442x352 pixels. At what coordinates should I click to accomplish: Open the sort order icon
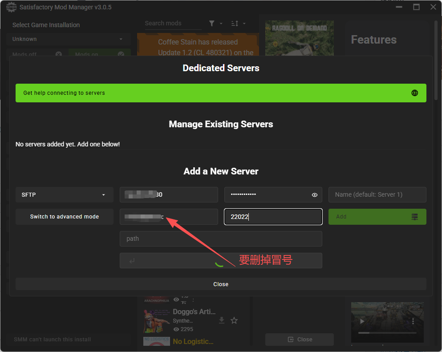point(235,24)
